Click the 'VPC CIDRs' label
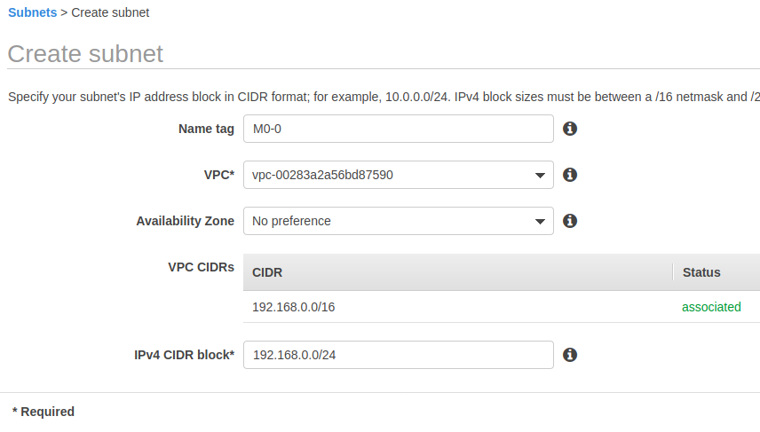The image size is (760, 432). (x=201, y=266)
